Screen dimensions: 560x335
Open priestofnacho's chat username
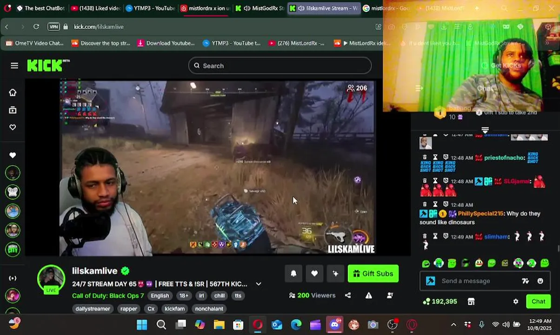[x=505, y=158]
